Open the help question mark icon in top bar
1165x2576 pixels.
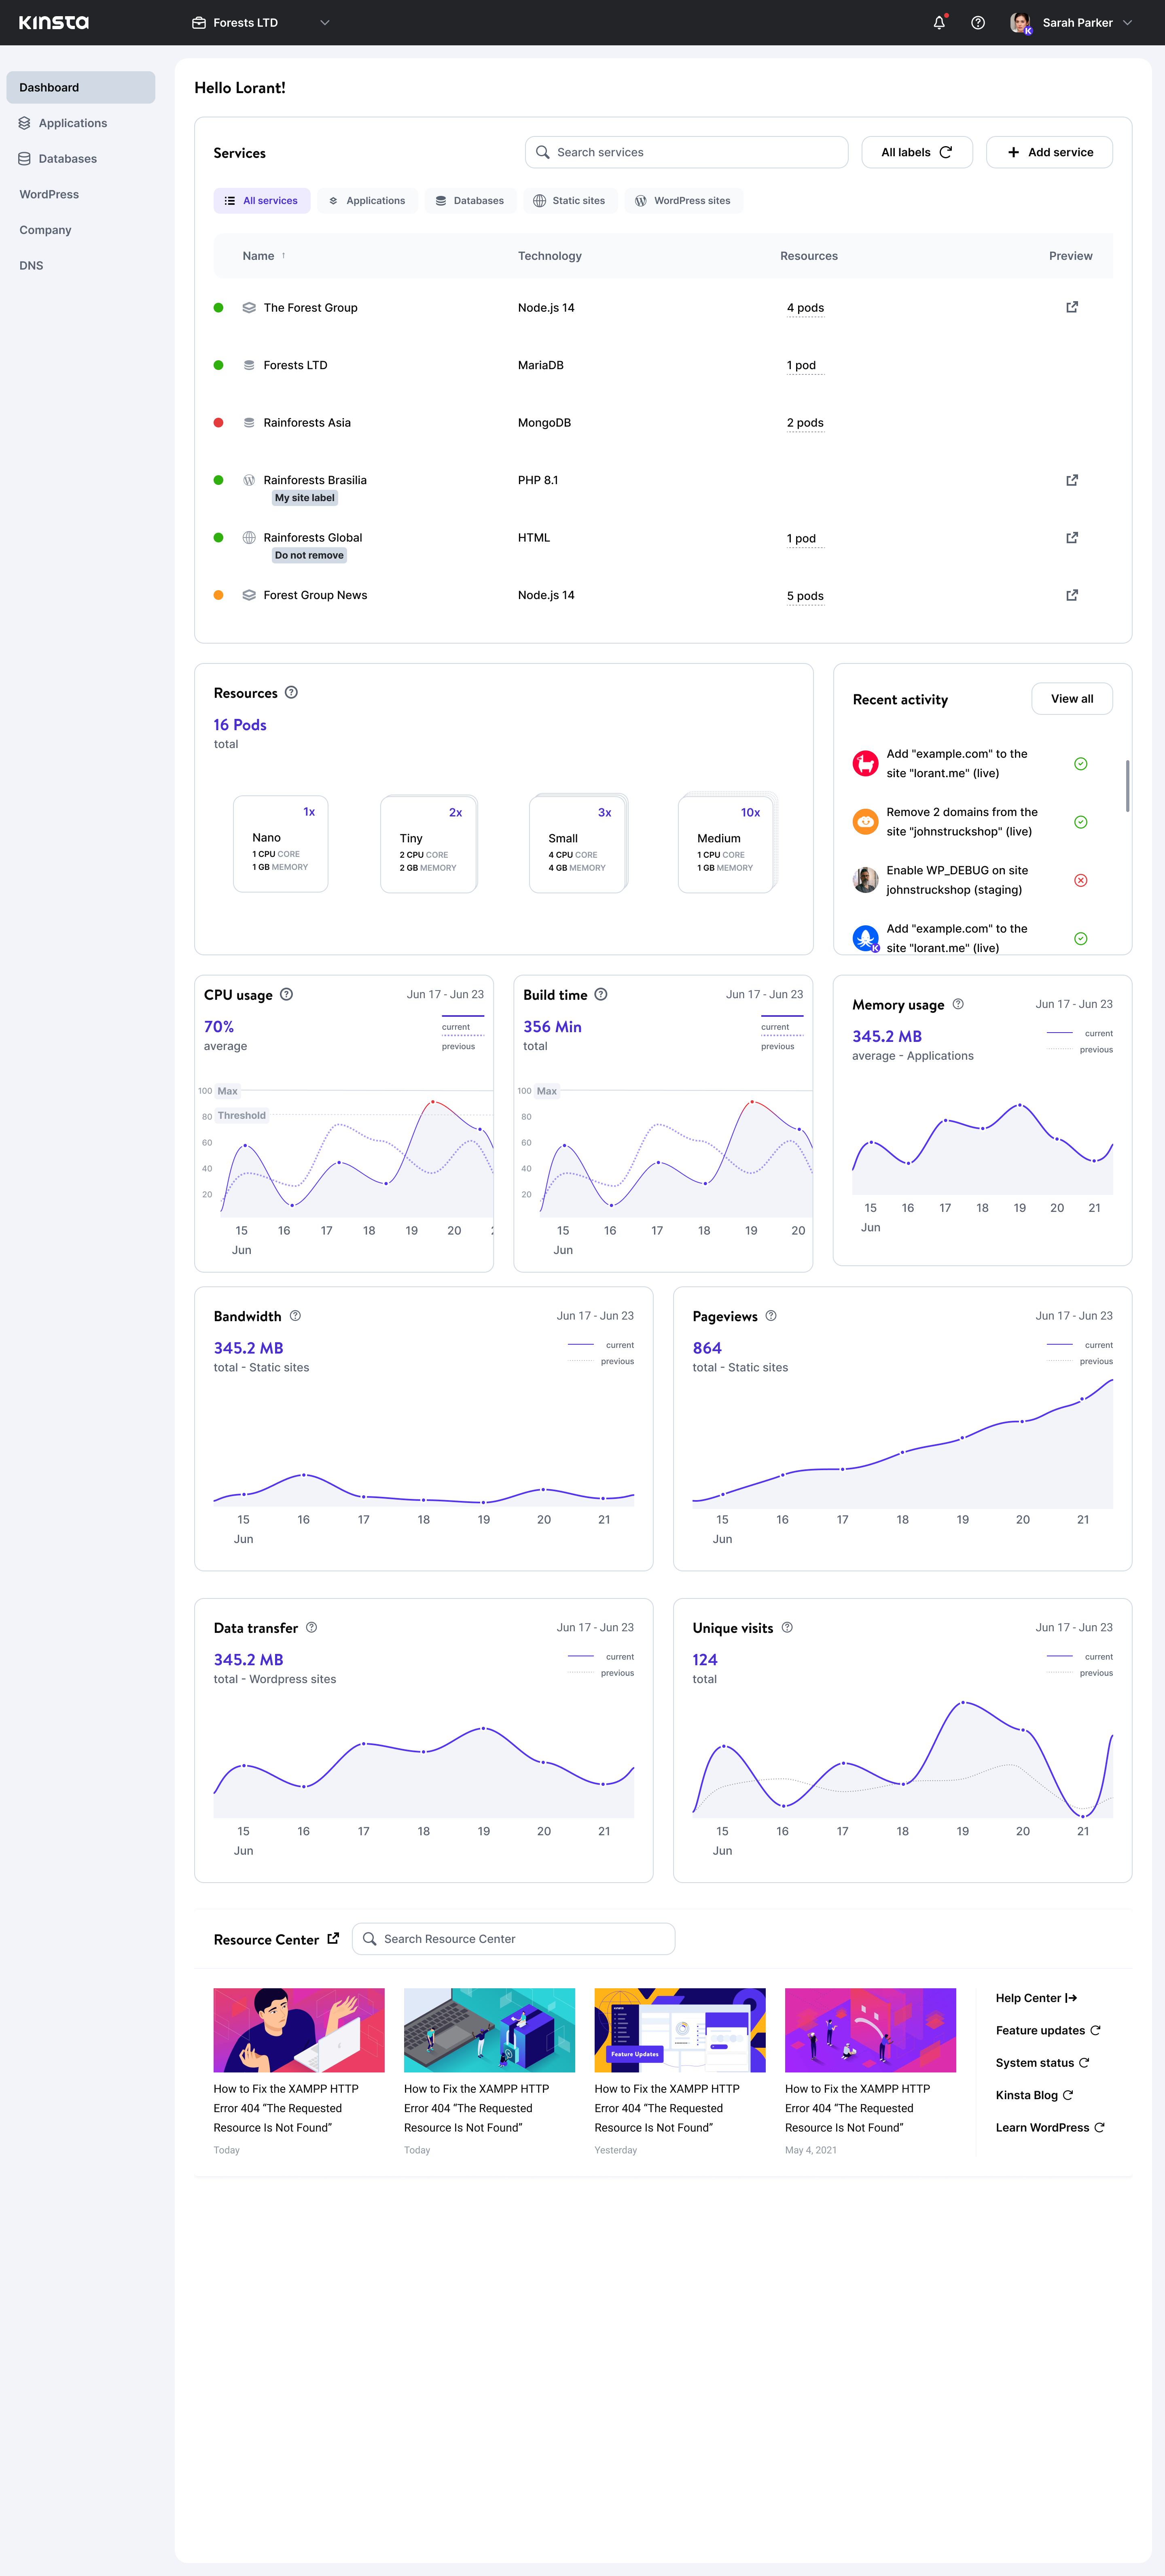(x=978, y=23)
